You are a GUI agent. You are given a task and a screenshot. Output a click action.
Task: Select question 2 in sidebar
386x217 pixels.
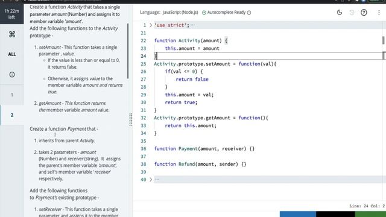(12, 115)
